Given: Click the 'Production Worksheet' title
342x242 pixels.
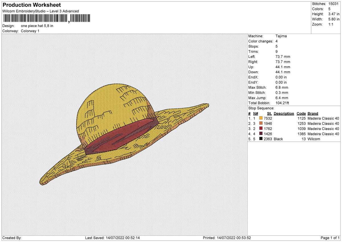Looking at the screenshot, I should 31,5.
